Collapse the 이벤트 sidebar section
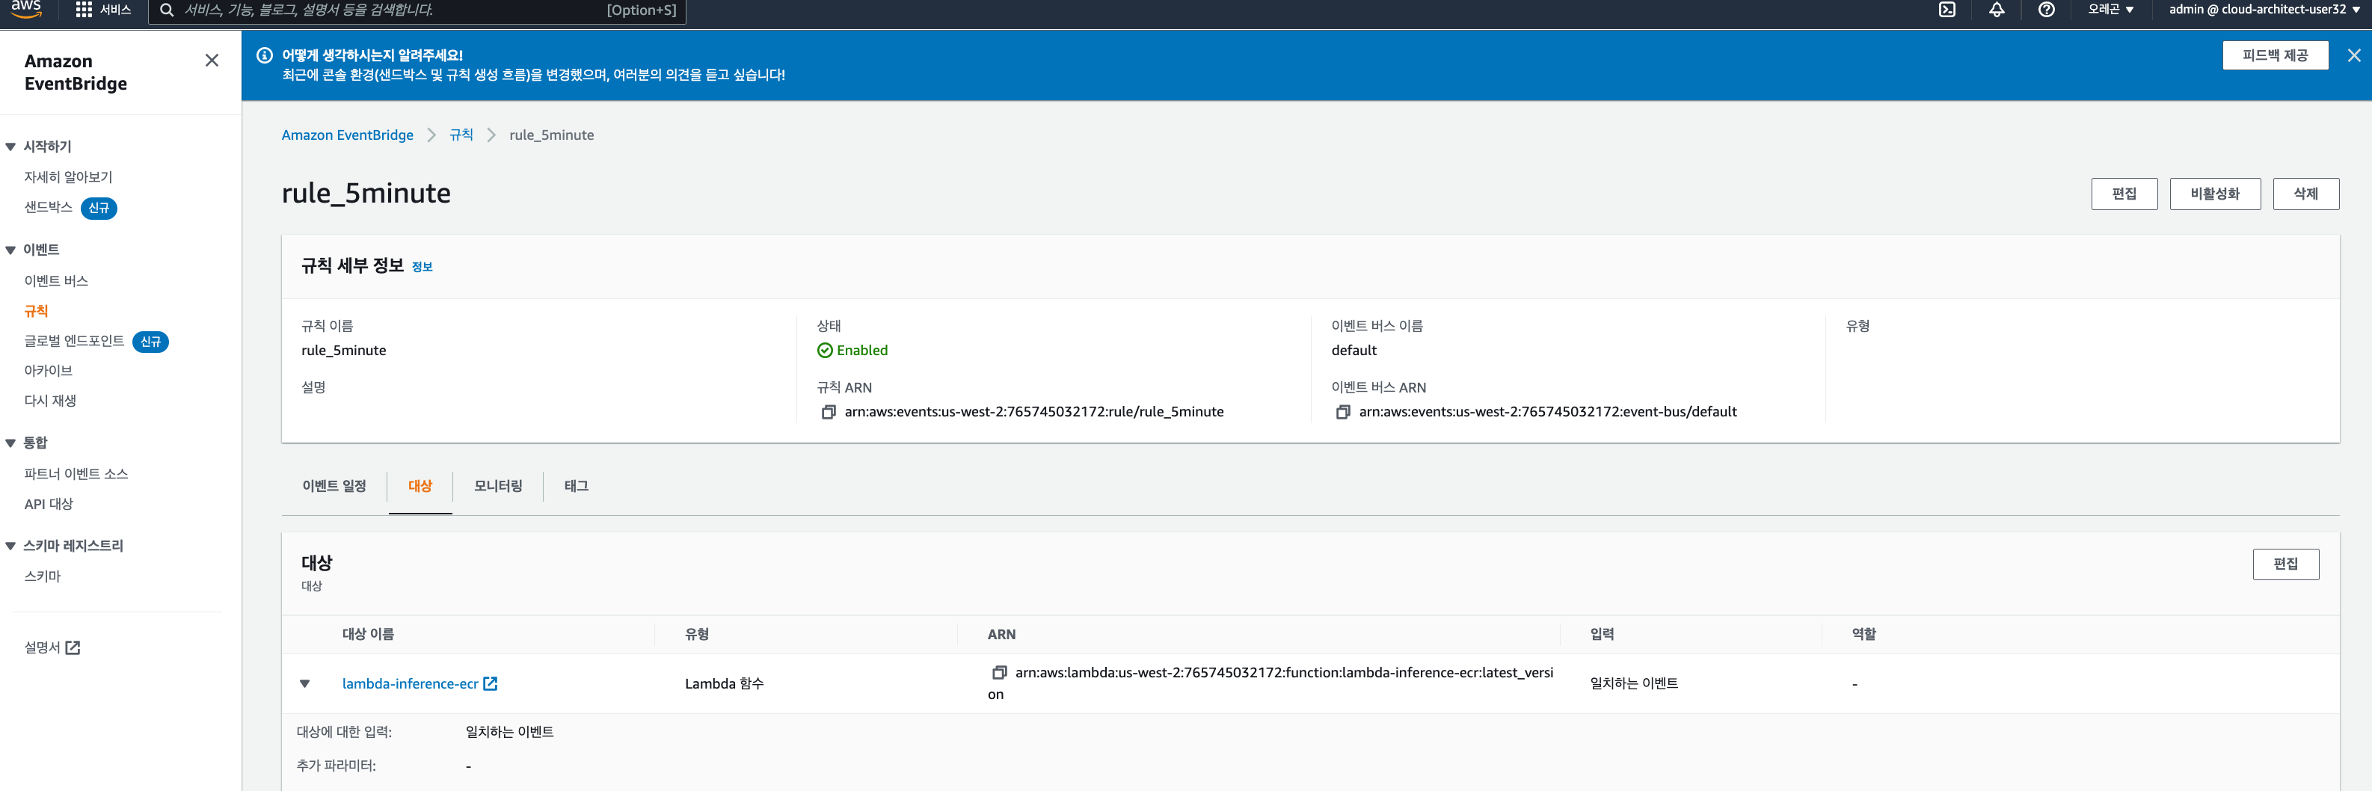This screenshot has height=791, width=2372. click(x=10, y=250)
